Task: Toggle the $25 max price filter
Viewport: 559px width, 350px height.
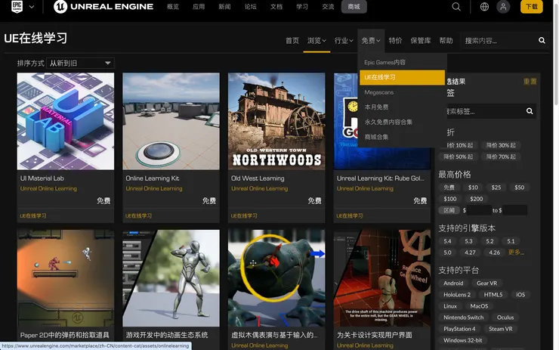Action: tap(496, 187)
